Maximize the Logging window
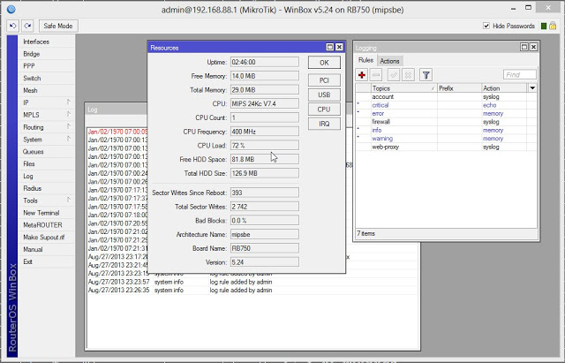The height and width of the screenshot is (363, 565). pyautogui.click(x=524, y=47)
